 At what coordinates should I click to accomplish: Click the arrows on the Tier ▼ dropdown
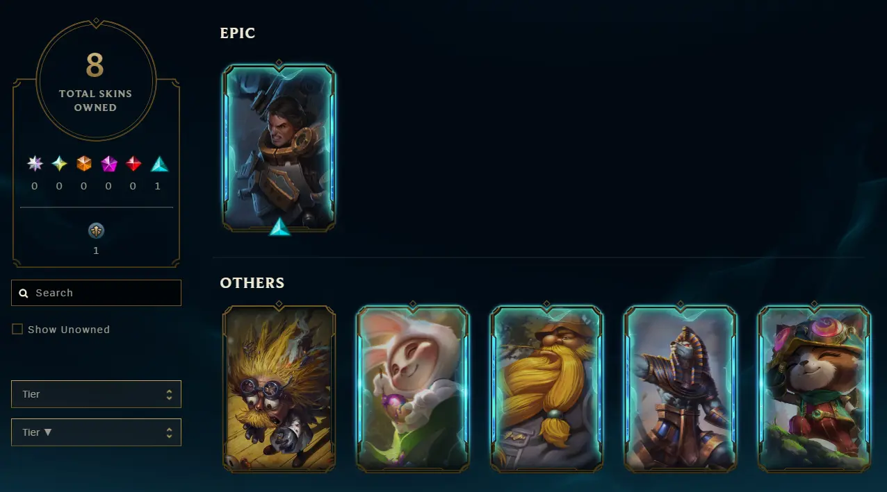coord(169,432)
